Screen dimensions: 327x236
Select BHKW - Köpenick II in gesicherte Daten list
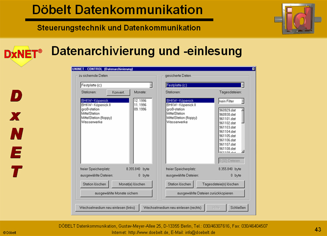(x=190, y=105)
